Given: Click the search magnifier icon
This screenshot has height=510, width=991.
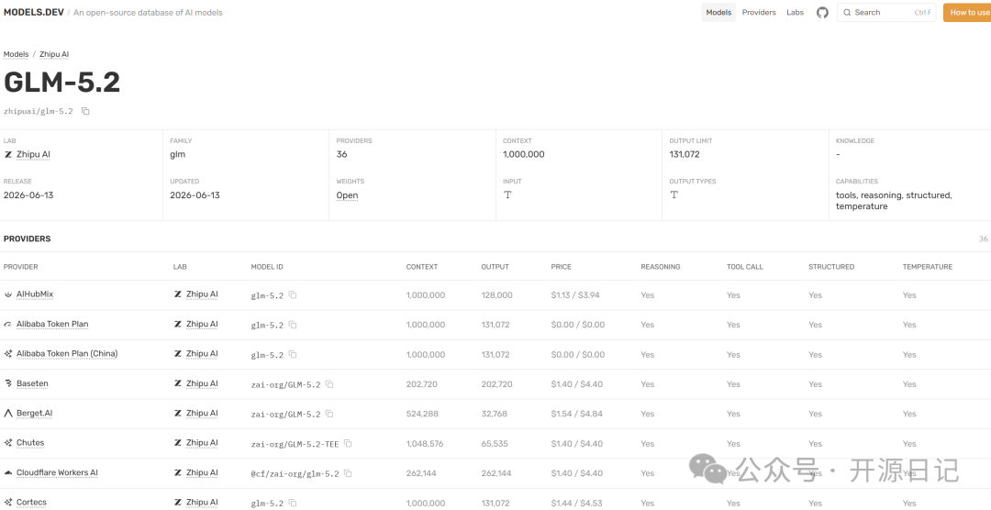Looking at the screenshot, I should [x=847, y=13].
